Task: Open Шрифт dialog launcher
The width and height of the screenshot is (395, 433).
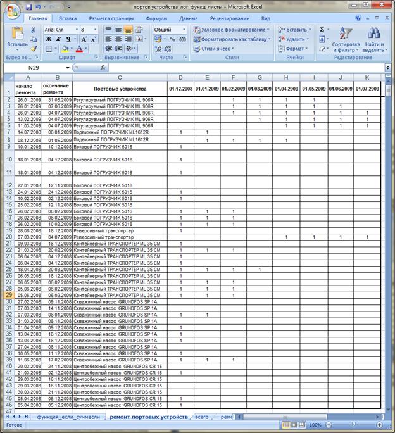Action: tap(97, 57)
